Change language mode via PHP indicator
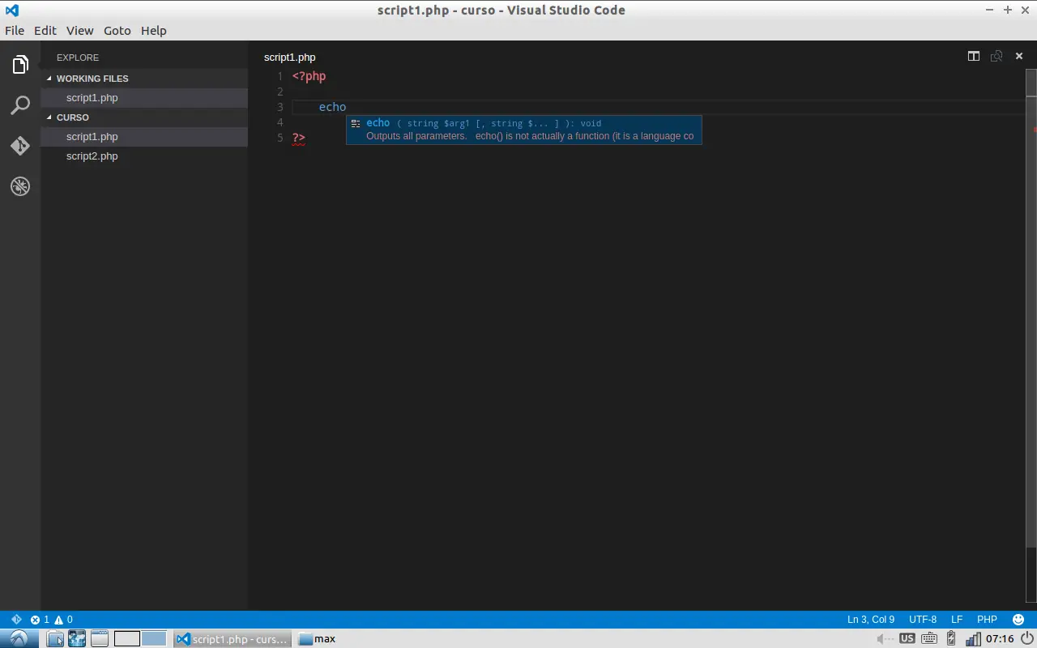This screenshot has height=648, width=1037. point(987,620)
